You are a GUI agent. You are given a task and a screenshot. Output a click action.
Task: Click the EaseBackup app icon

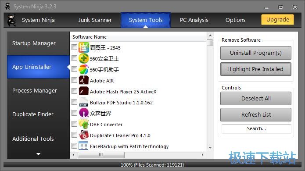tap(84, 146)
